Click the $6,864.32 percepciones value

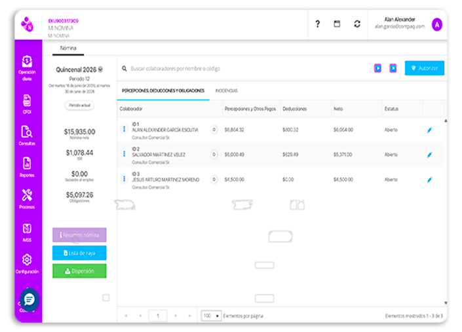234,130
